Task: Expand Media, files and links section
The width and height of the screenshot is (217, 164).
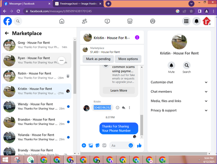Action: [179, 101]
